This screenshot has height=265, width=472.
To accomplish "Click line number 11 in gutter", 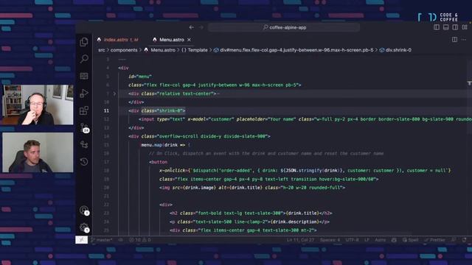I will [x=106, y=111].
